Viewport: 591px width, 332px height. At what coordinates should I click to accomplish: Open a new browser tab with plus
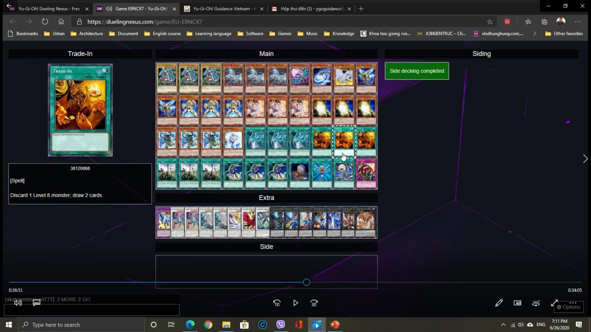(361, 8)
